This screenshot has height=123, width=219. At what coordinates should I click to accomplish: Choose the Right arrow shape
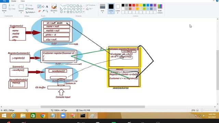(x=74, y=9)
